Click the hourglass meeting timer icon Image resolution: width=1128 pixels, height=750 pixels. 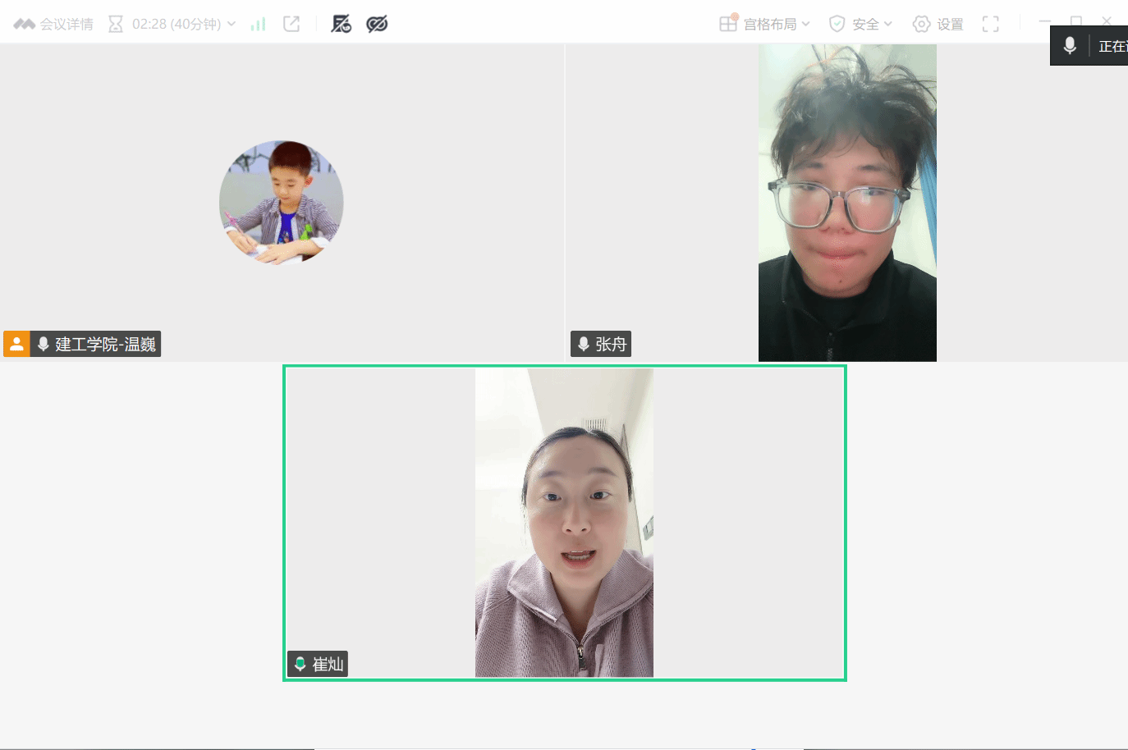116,24
